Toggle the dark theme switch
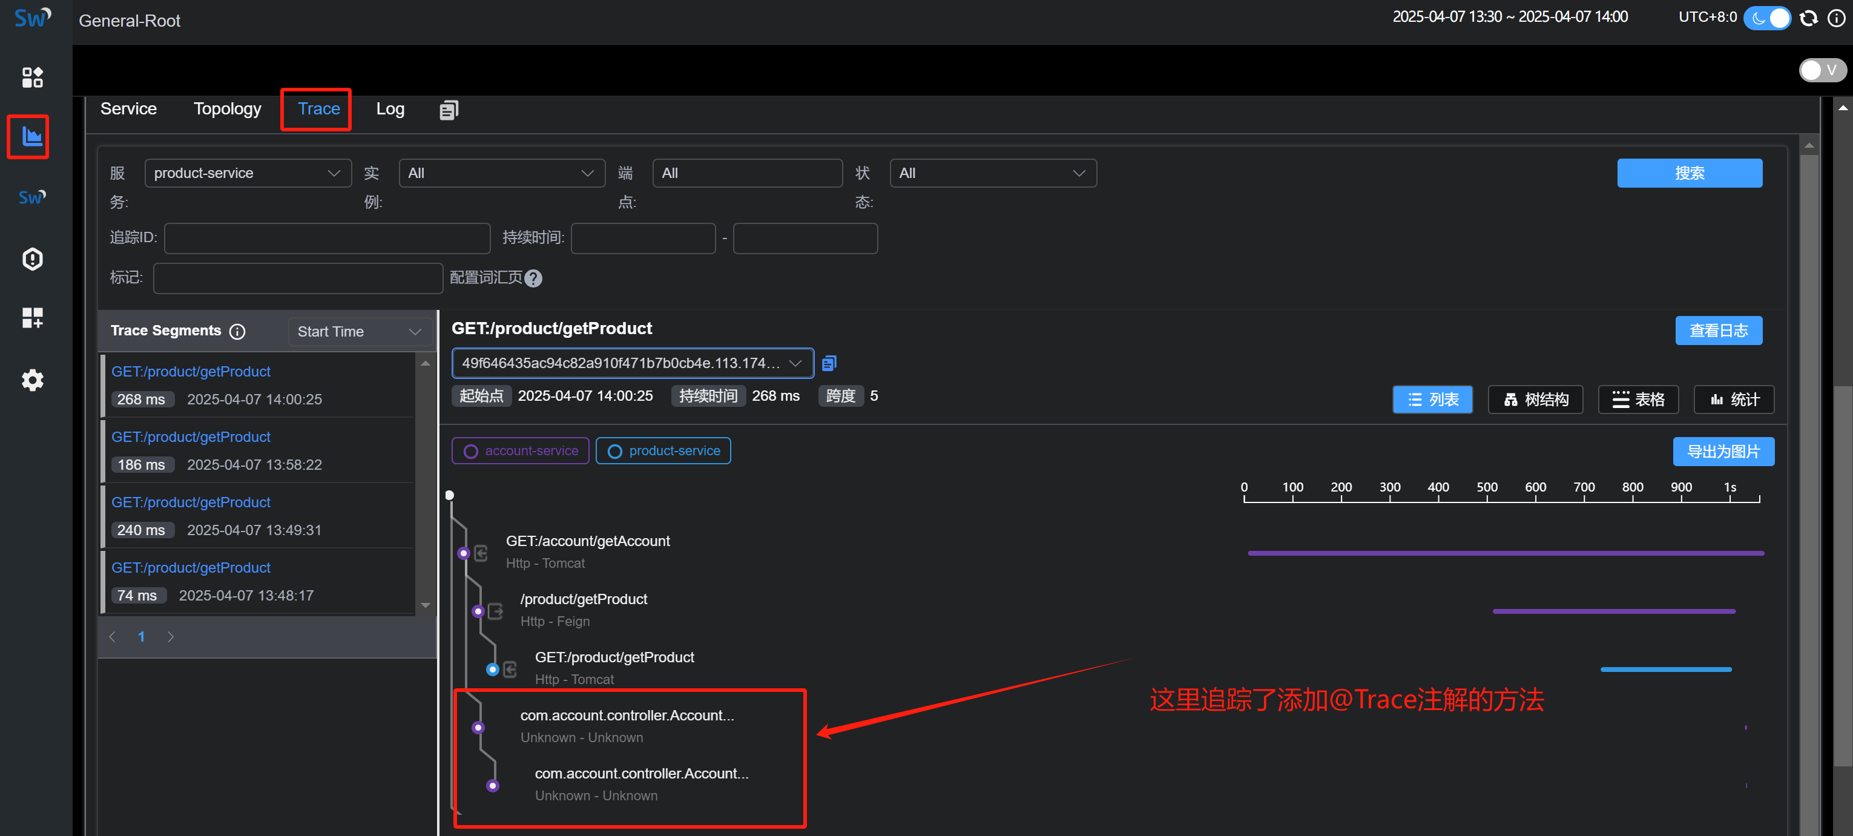This screenshot has width=1853, height=836. pyautogui.click(x=1766, y=18)
